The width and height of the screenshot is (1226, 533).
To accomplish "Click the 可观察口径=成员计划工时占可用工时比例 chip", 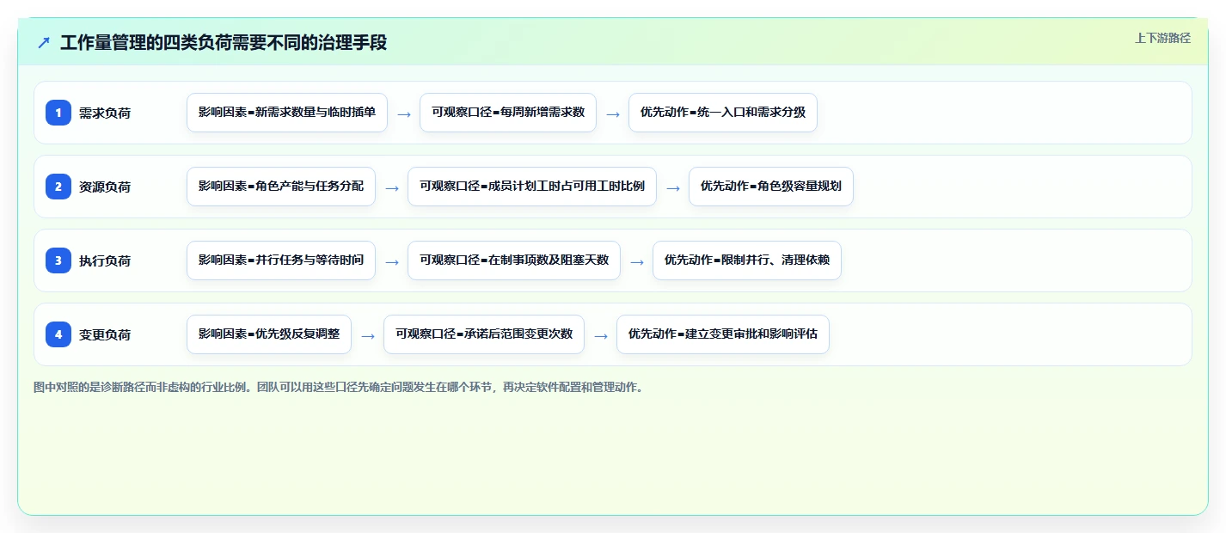I will [x=532, y=187].
